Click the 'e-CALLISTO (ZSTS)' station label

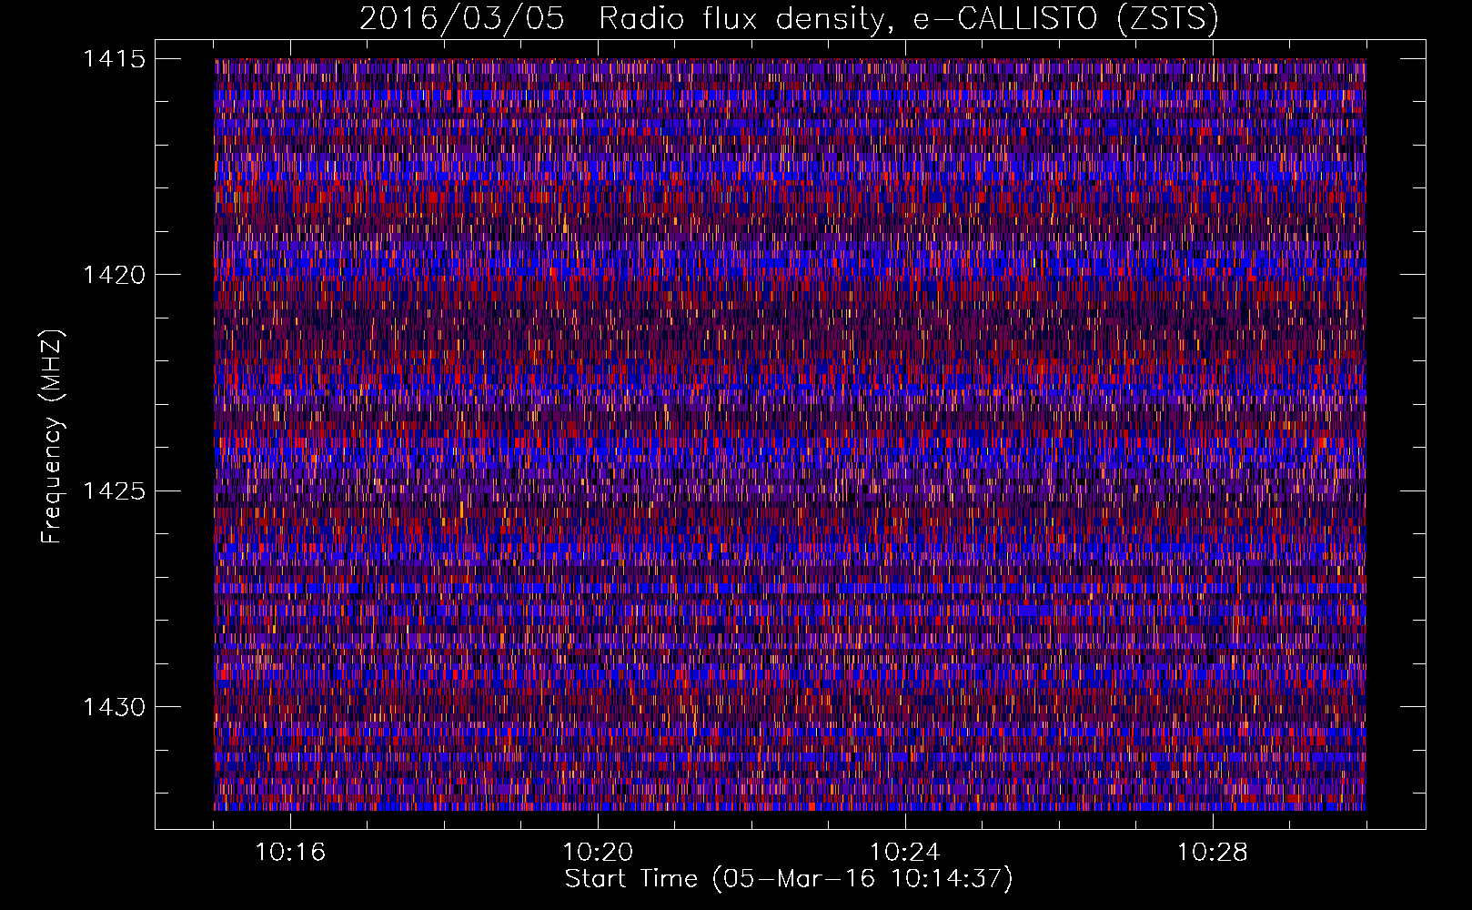[1065, 19]
